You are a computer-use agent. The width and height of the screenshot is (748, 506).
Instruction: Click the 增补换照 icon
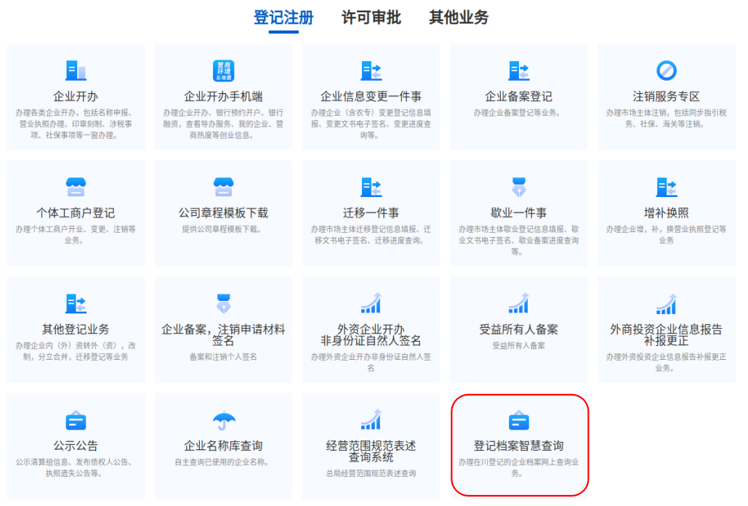point(666,187)
